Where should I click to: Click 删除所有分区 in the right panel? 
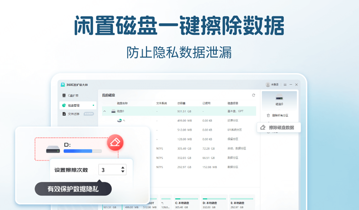coord(280,115)
